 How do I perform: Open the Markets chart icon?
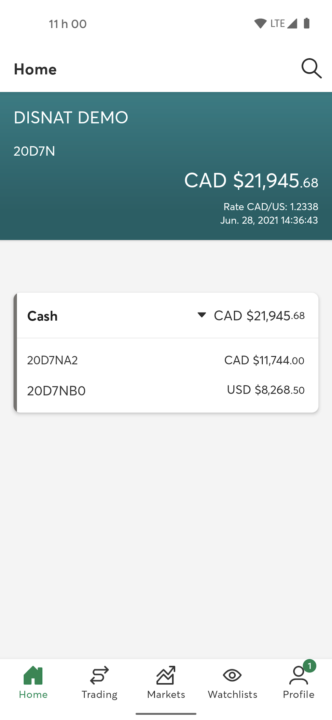(x=166, y=675)
